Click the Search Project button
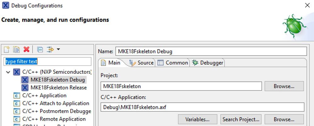Image resolution: width=314 pixels, height=126 pixels. [x=241, y=119]
